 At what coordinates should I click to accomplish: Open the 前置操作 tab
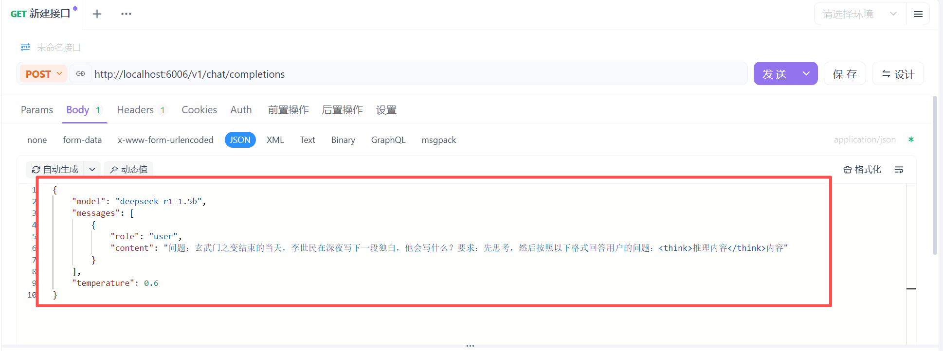(x=288, y=110)
